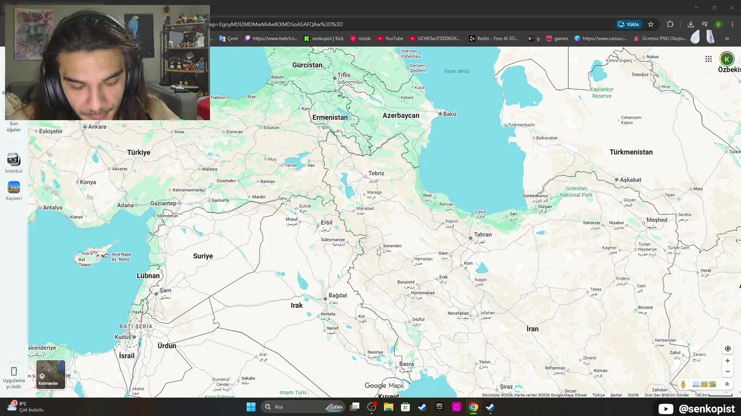Zoom in with the plus map control

tap(728, 361)
